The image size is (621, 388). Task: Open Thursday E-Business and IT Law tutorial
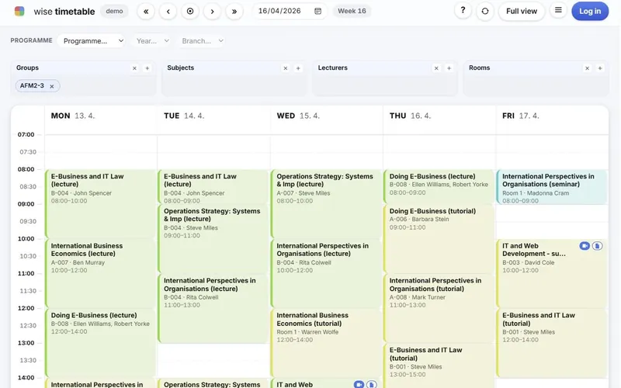439,365
